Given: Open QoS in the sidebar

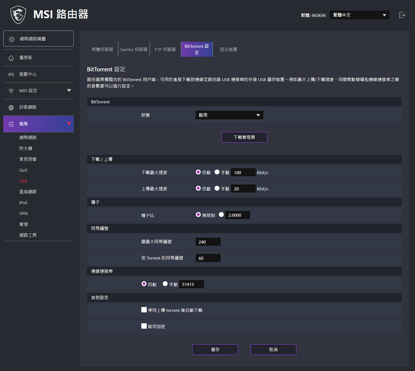Looking at the screenshot, I should [x=23, y=170].
